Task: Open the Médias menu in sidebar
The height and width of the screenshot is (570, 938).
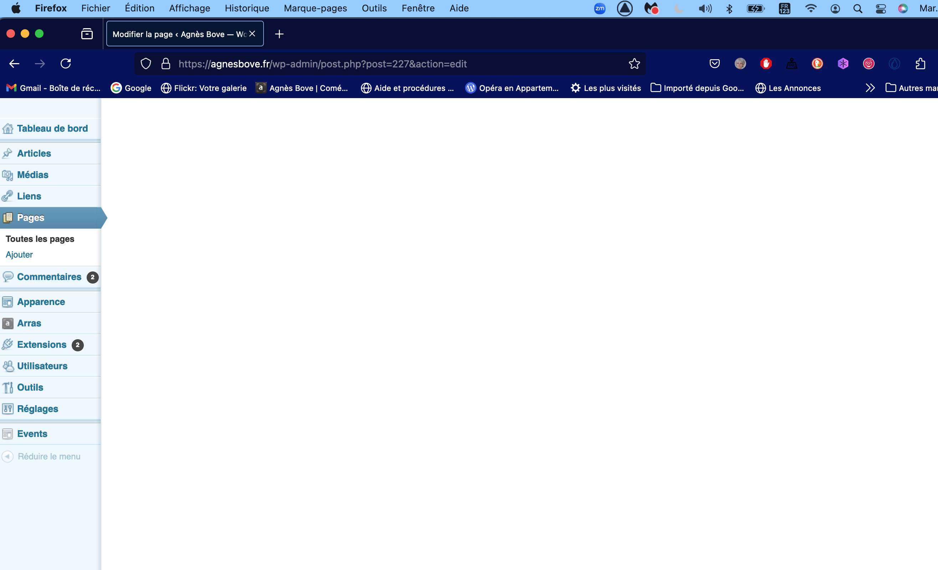Action: coord(33,175)
